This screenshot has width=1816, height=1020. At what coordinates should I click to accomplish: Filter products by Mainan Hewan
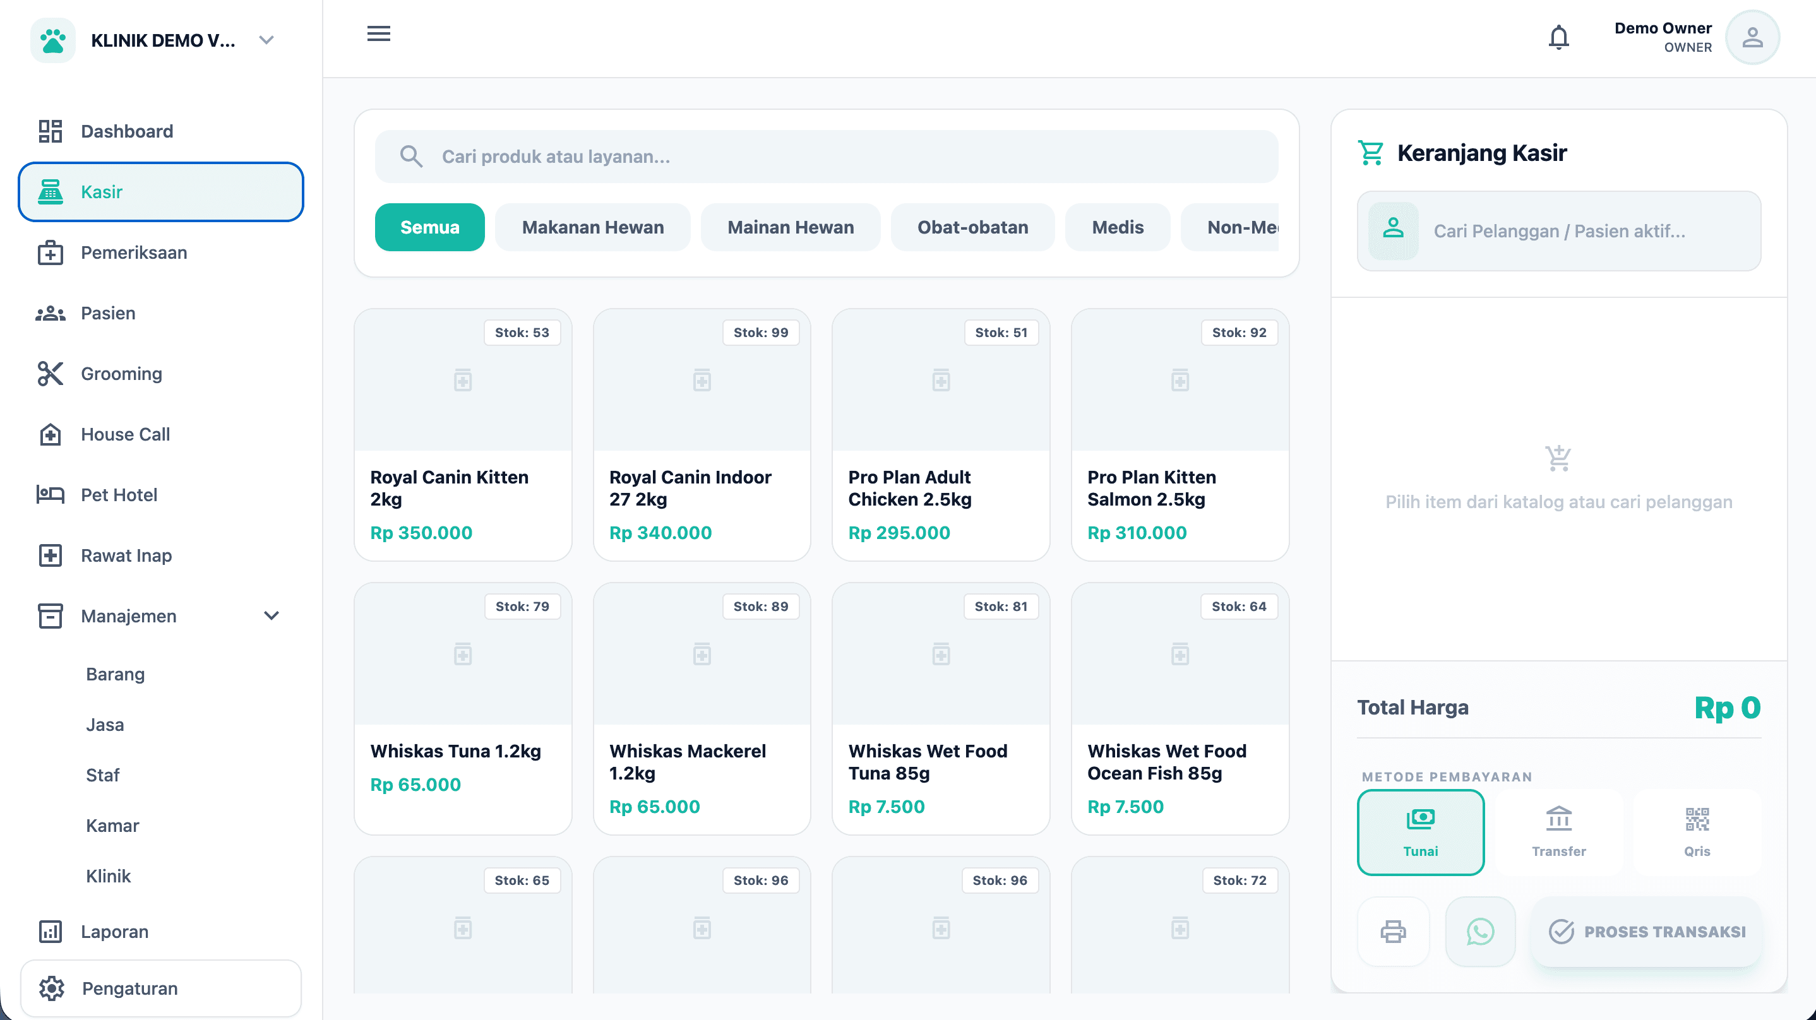[x=791, y=227]
